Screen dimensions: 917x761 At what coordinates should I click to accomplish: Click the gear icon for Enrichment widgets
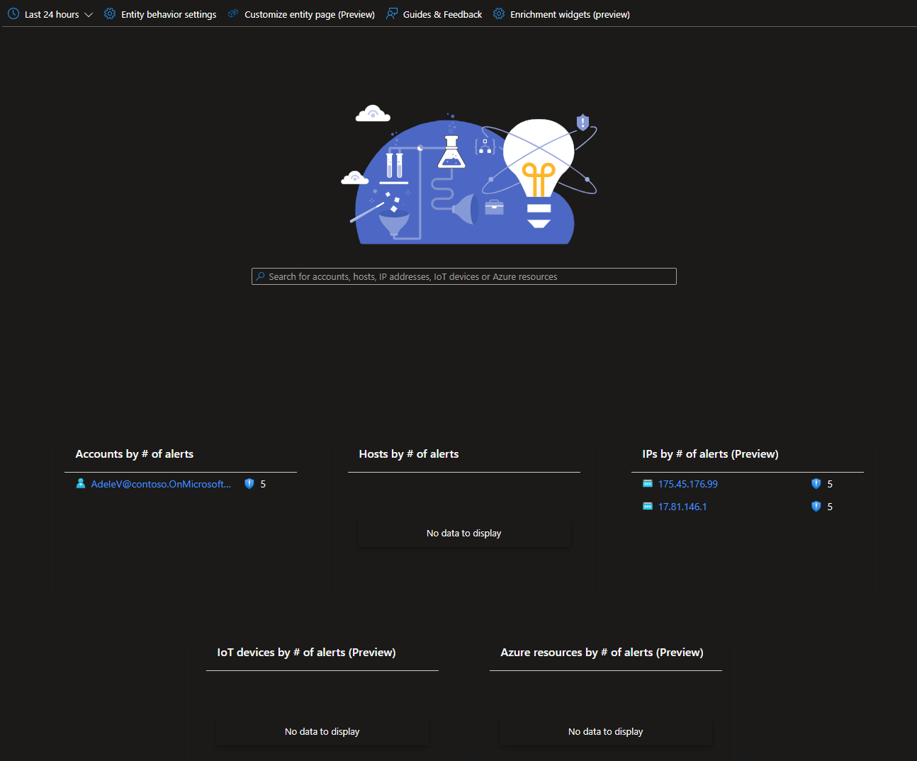point(498,13)
